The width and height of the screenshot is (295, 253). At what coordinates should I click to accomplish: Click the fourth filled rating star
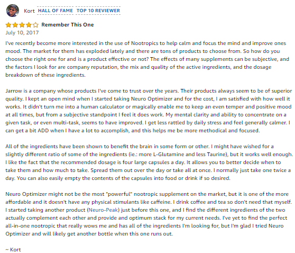point(29,25)
